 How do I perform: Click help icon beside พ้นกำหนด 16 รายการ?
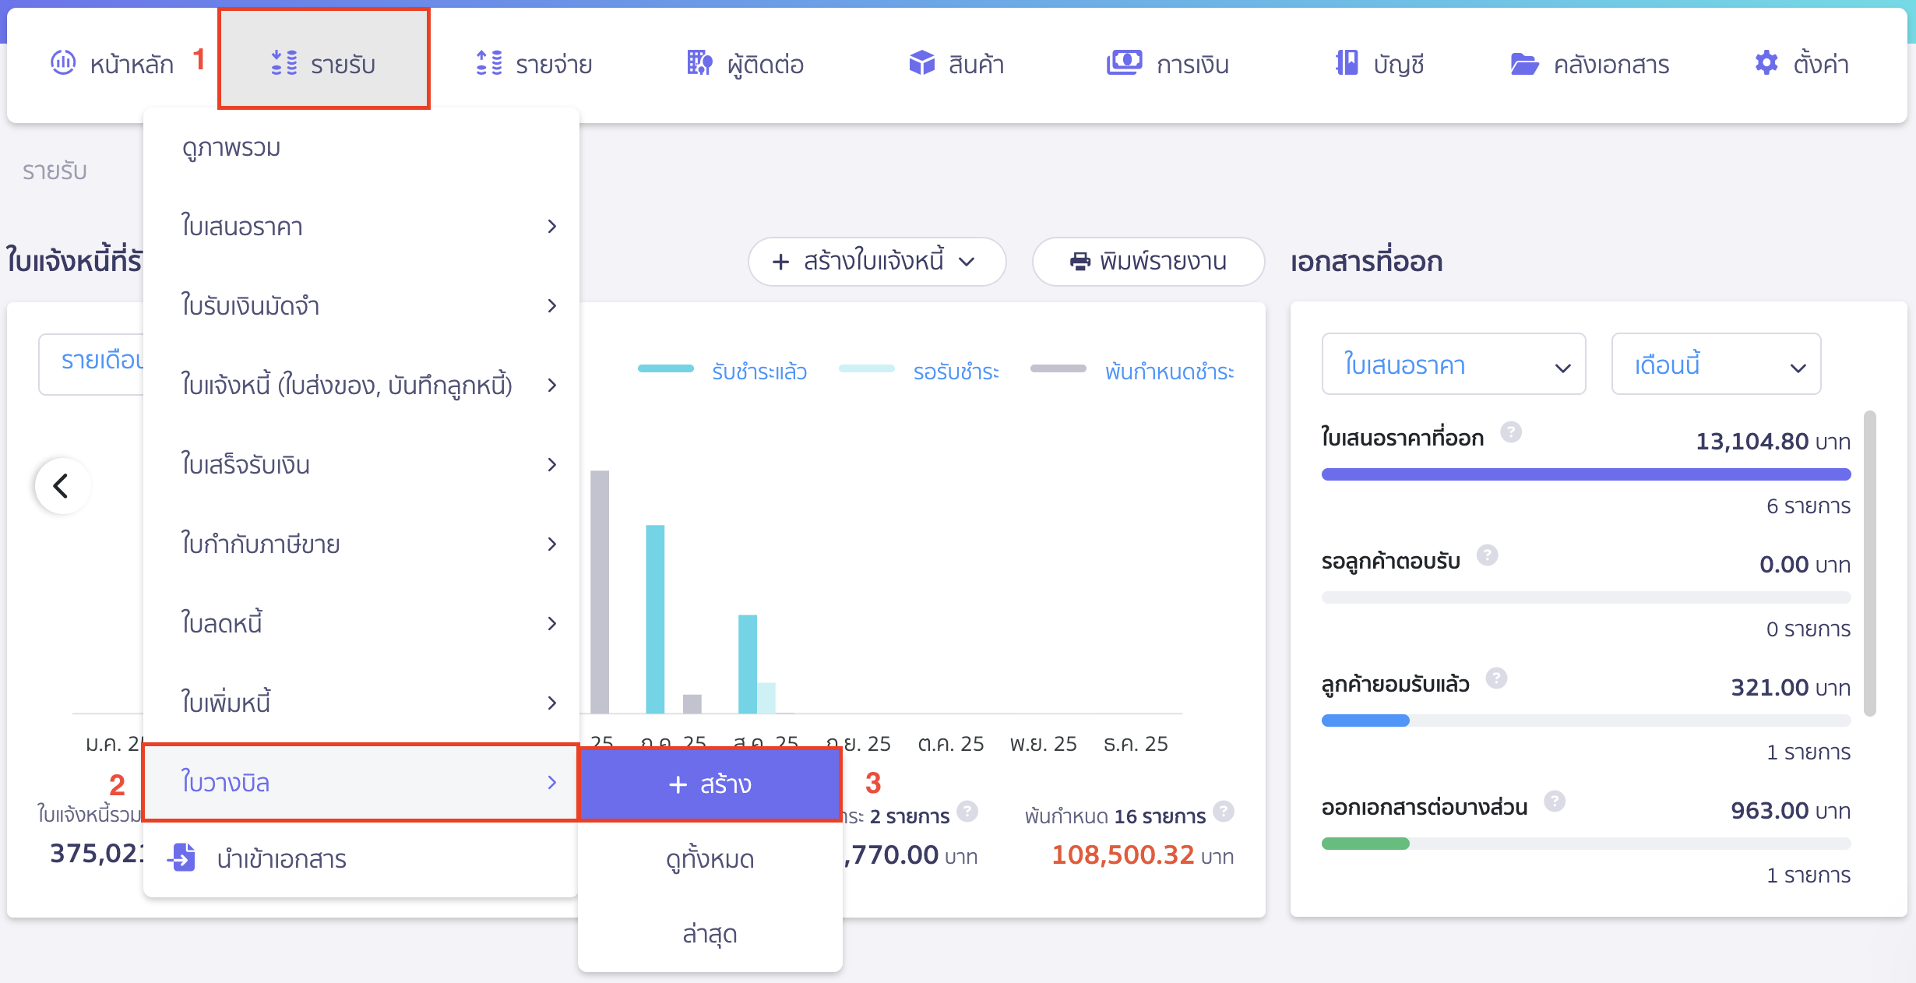click(x=1224, y=812)
